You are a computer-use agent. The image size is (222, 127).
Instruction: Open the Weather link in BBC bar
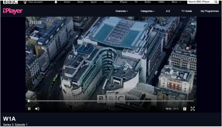click(108, 2)
